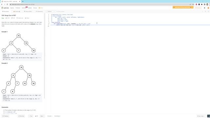This screenshot has width=210, height=118.
Task: Expand the Console panel
Action: pos(50,116)
